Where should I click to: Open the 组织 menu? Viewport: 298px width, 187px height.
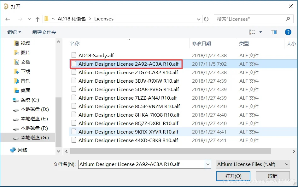click(14, 32)
